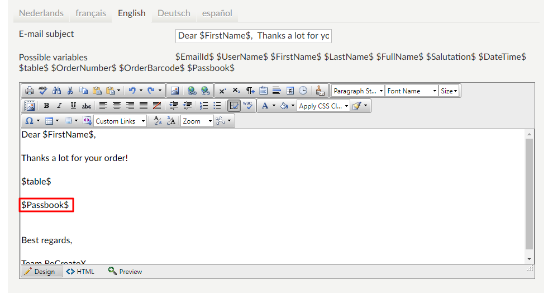Screen dimensions: 553x293
Task: Switch to the Deutsch language tab
Action: [174, 13]
